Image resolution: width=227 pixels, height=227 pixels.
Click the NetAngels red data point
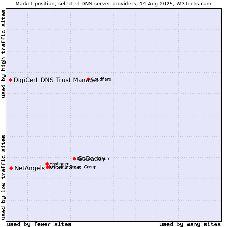tap(11, 168)
